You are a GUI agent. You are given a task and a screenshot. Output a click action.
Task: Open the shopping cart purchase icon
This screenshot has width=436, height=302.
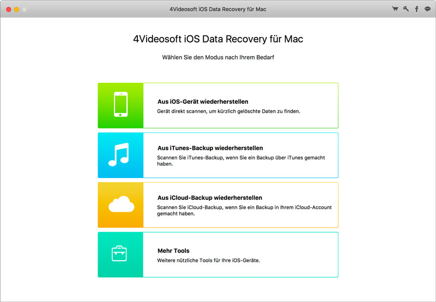tap(395, 9)
